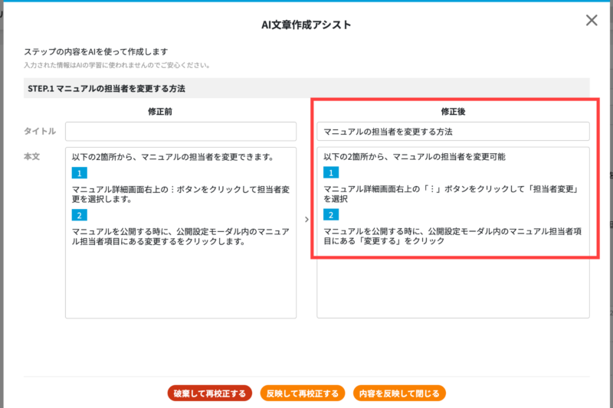This screenshot has width=613, height=408.
Task: Click the empty lower area of 修正後 body
Action: [x=453, y=288]
